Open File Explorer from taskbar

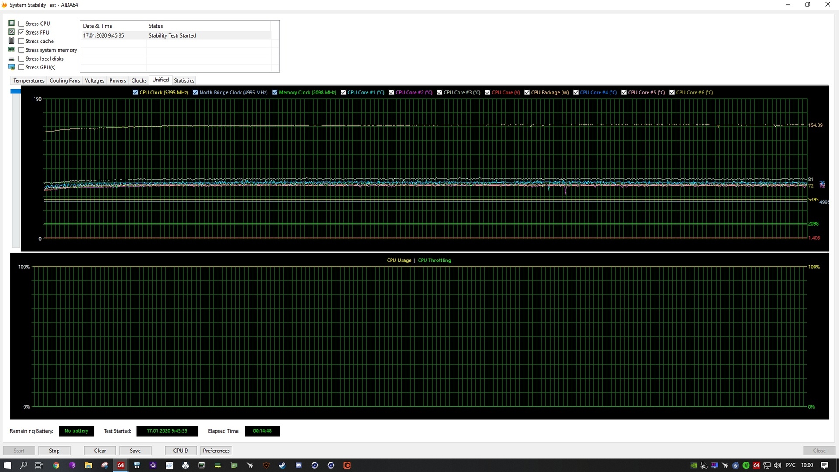(88, 465)
